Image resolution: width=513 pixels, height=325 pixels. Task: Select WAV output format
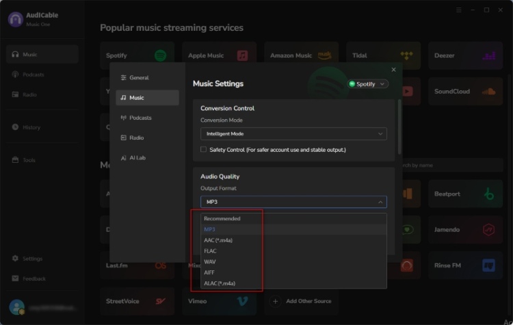[293, 261]
